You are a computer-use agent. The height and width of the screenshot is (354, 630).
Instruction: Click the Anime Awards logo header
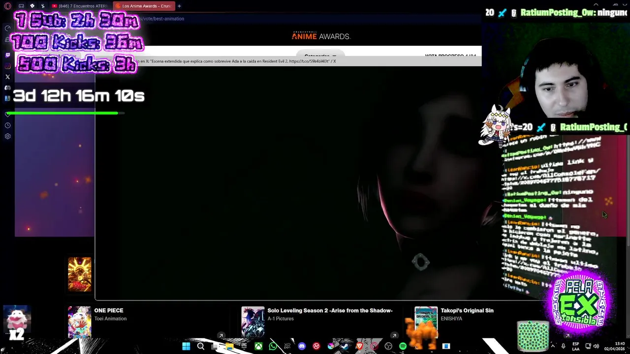(x=320, y=36)
